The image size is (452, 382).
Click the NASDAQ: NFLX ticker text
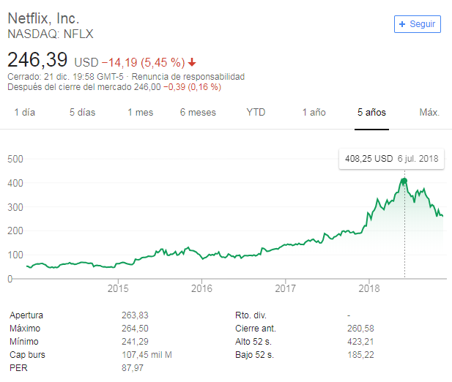click(x=51, y=34)
